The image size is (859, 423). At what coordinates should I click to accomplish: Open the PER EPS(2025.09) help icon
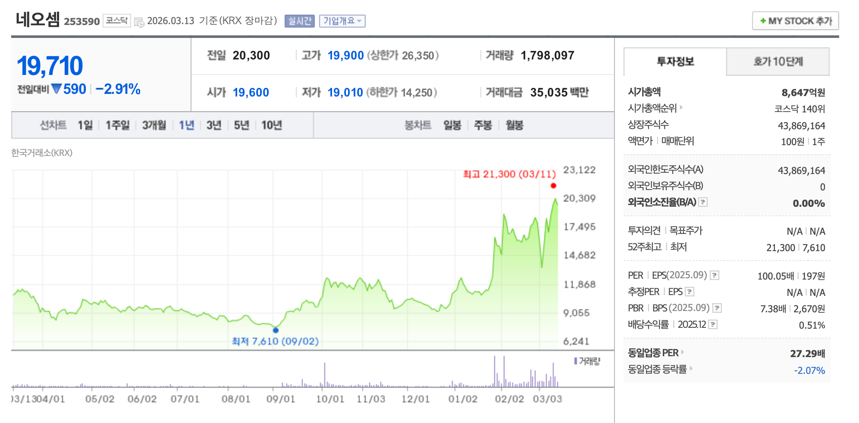(715, 275)
